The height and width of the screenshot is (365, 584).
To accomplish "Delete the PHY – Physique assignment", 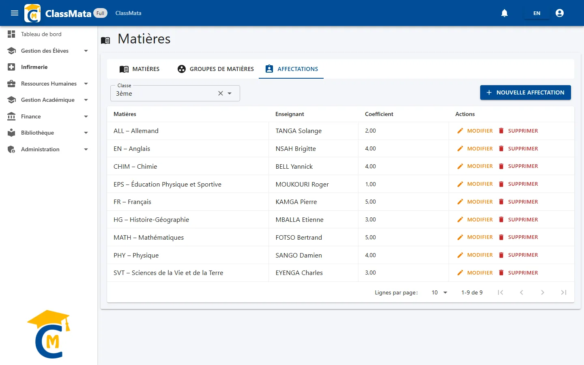I will click(518, 255).
